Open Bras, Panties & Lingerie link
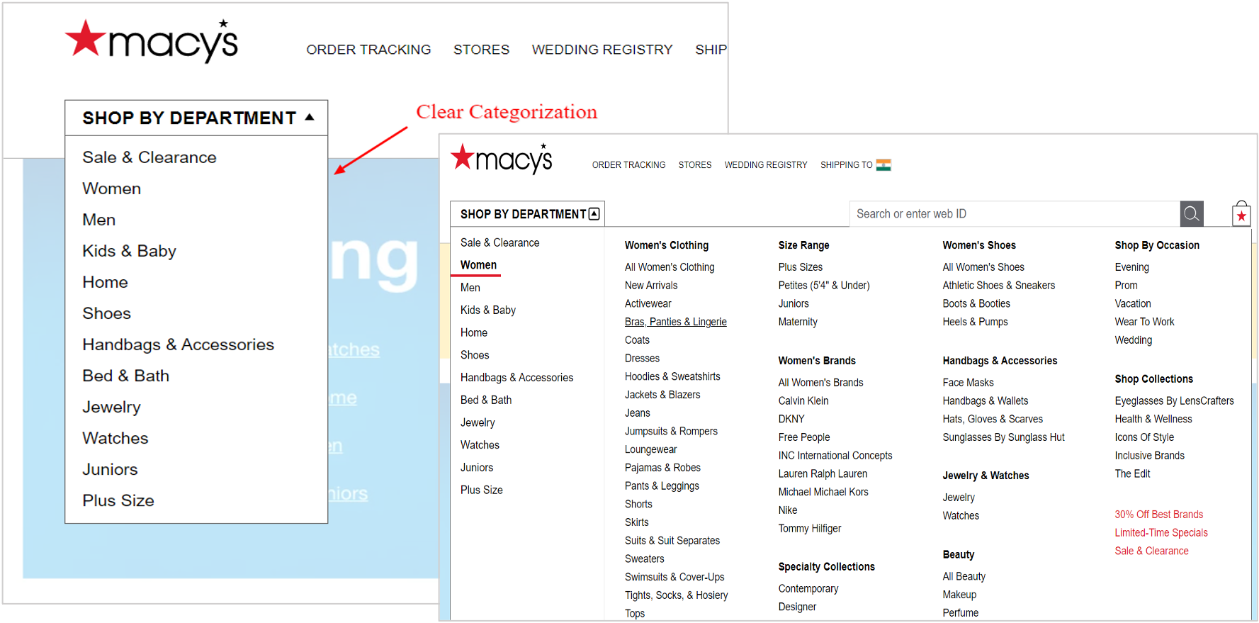Viewport: 1259px width, 623px height. (676, 322)
